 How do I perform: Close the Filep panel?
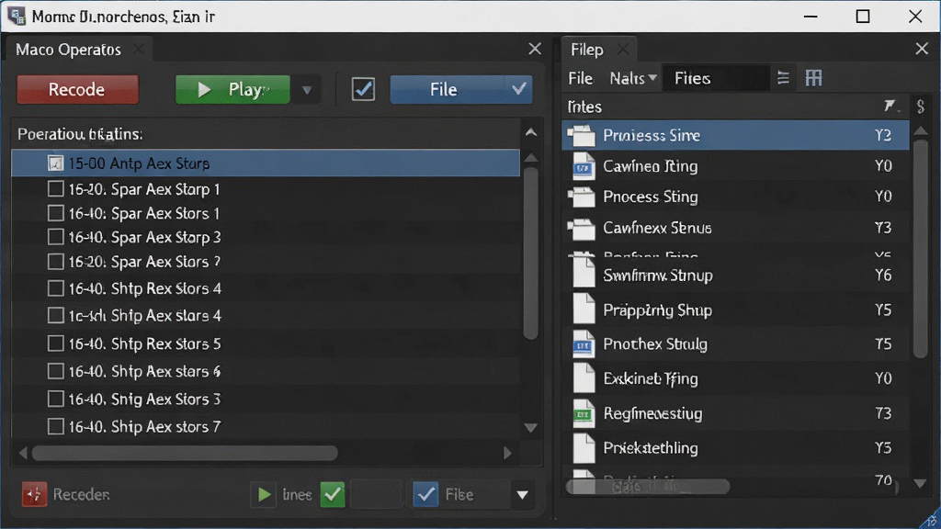(922, 49)
